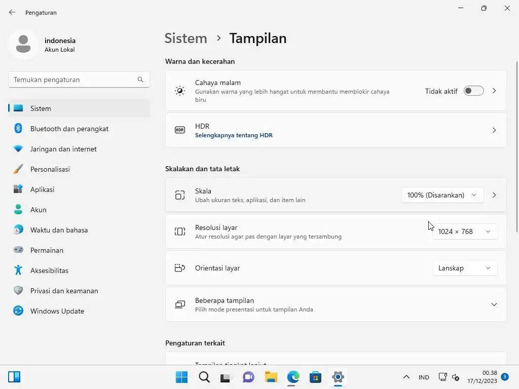
Task: Click the globe clock icon for Waktu dan bahasa
Action: (x=18, y=229)
